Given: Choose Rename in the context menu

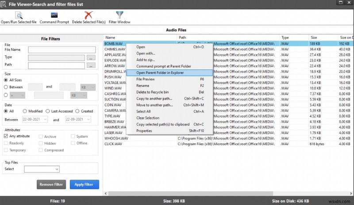Looking at the screenshot, I should pyautogui.click(x=170, y=85).
